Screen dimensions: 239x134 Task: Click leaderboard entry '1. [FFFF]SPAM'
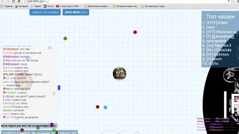tap(215, 23)
